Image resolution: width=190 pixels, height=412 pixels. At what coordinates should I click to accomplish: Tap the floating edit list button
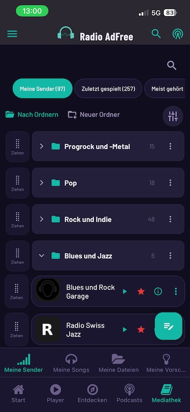pyautogui.click(x=168, y=326)
